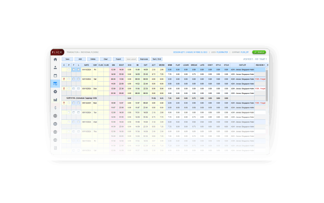Click the FLICKMASTER user link
Viewport: 324px width, 203px height.
pos(222,52)
